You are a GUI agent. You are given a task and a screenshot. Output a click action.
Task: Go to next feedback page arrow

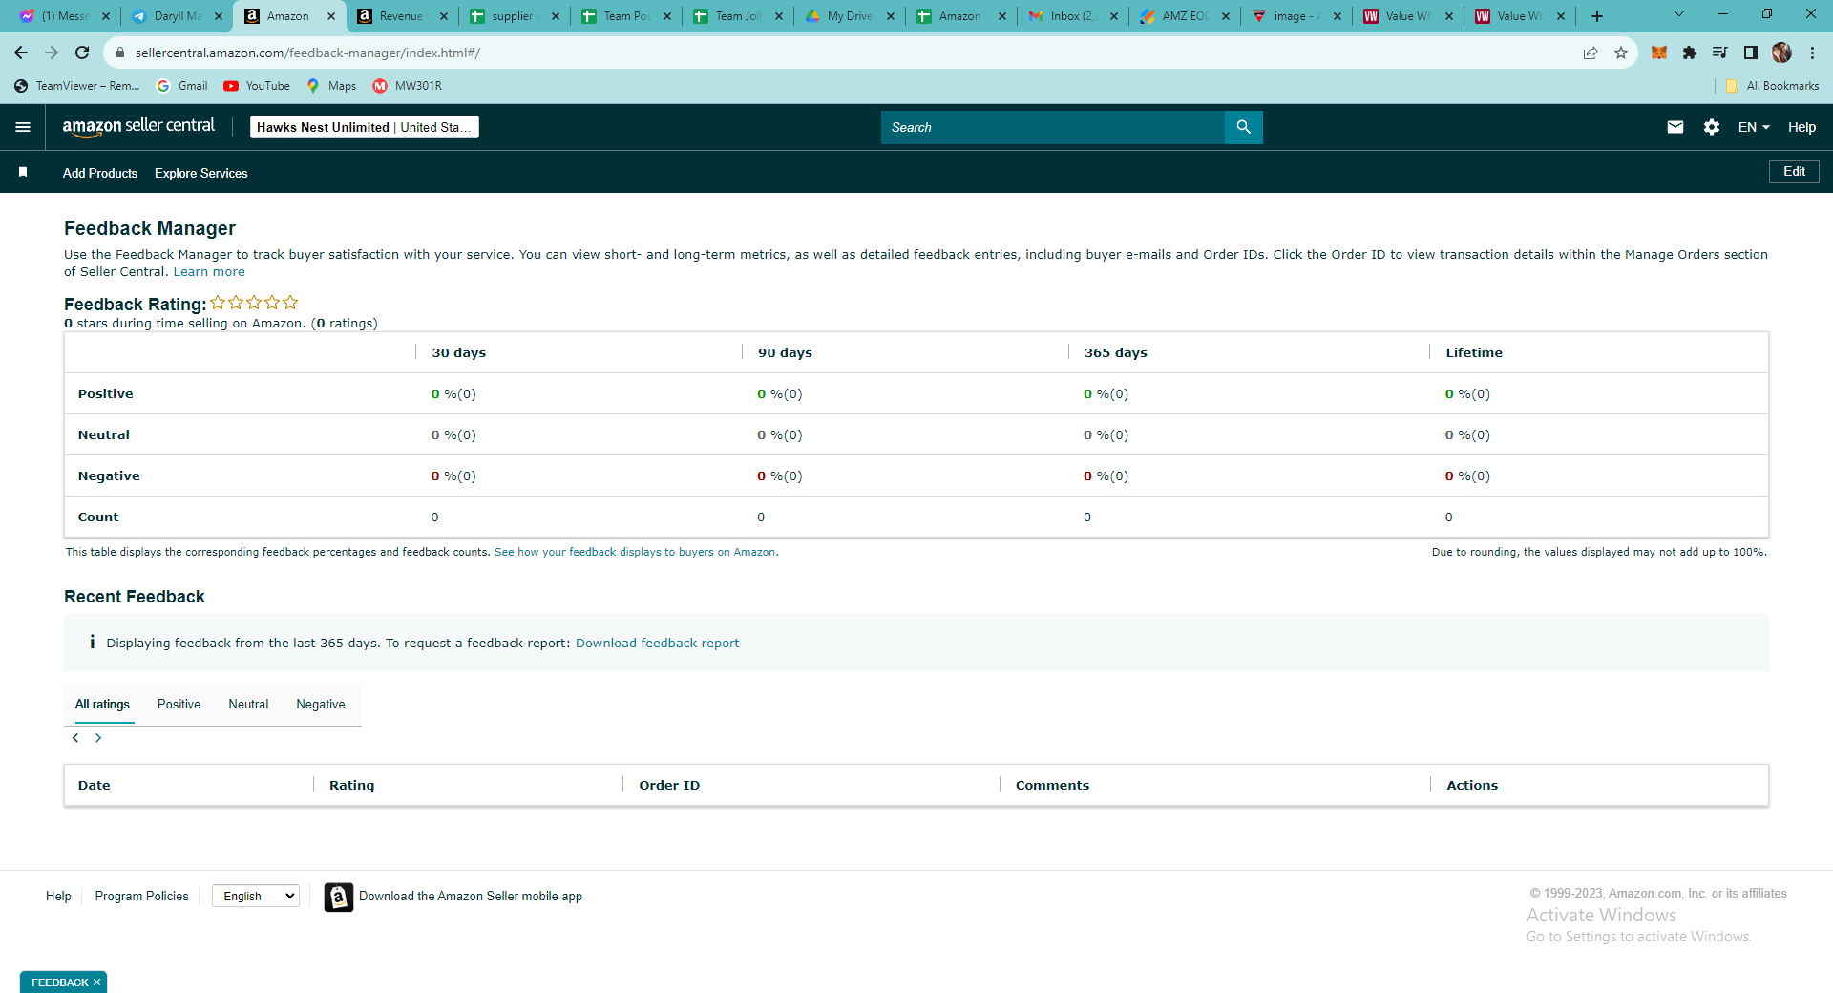[98, 738]
